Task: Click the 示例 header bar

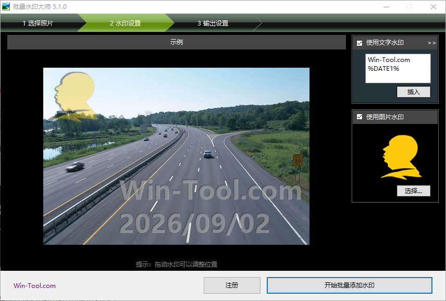Action: click(176, 42)
